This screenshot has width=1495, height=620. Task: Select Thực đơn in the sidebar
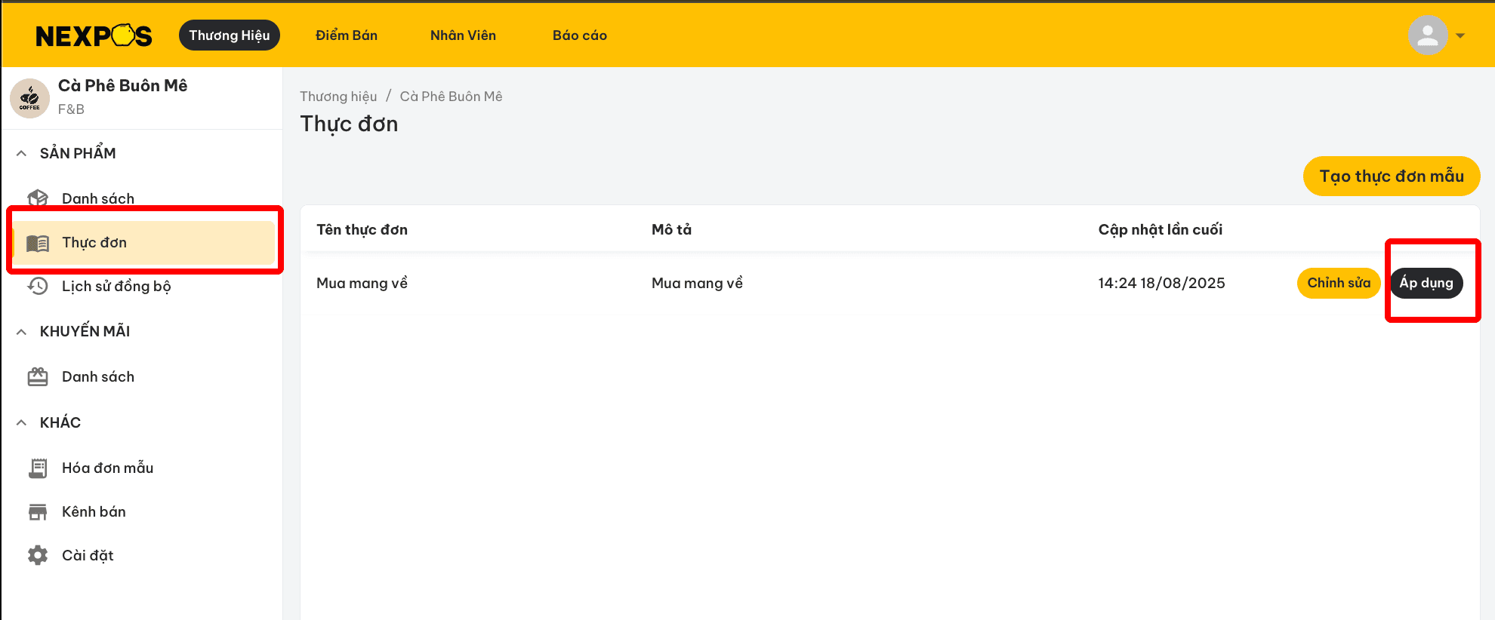click(x=143, y=243)
